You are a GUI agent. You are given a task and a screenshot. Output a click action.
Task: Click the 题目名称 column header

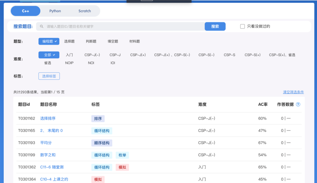tap(48, 104)
